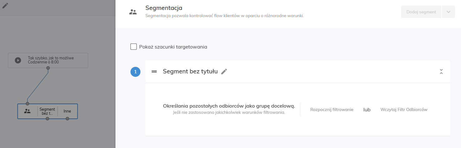This screenshot has width=461, height=148.
Task: Click the output dot under Inne branch
Action: pos(67,118)
